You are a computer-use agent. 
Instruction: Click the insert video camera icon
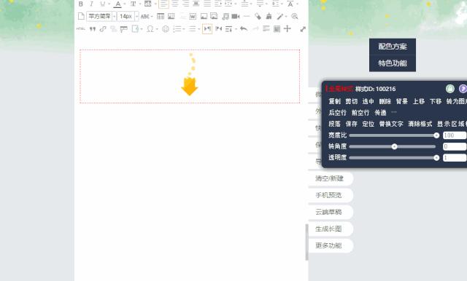(236, 16)
